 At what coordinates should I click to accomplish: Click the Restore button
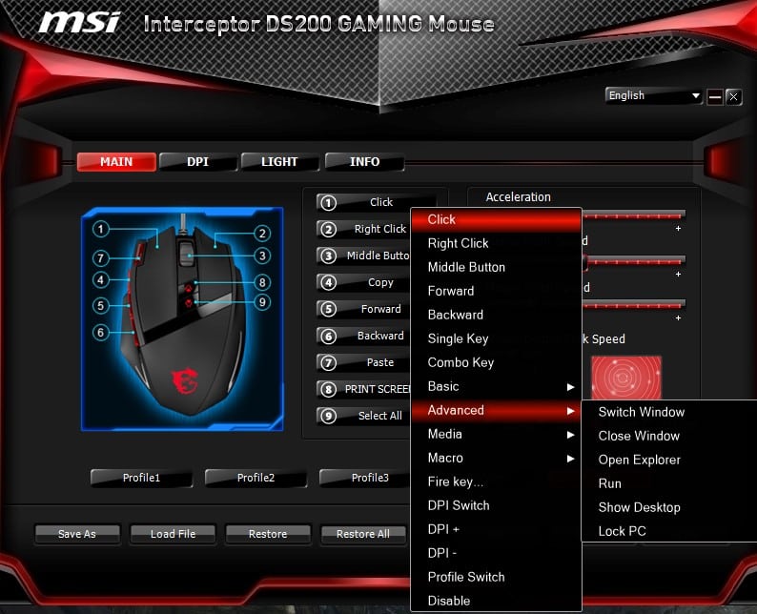coord(268,534)
